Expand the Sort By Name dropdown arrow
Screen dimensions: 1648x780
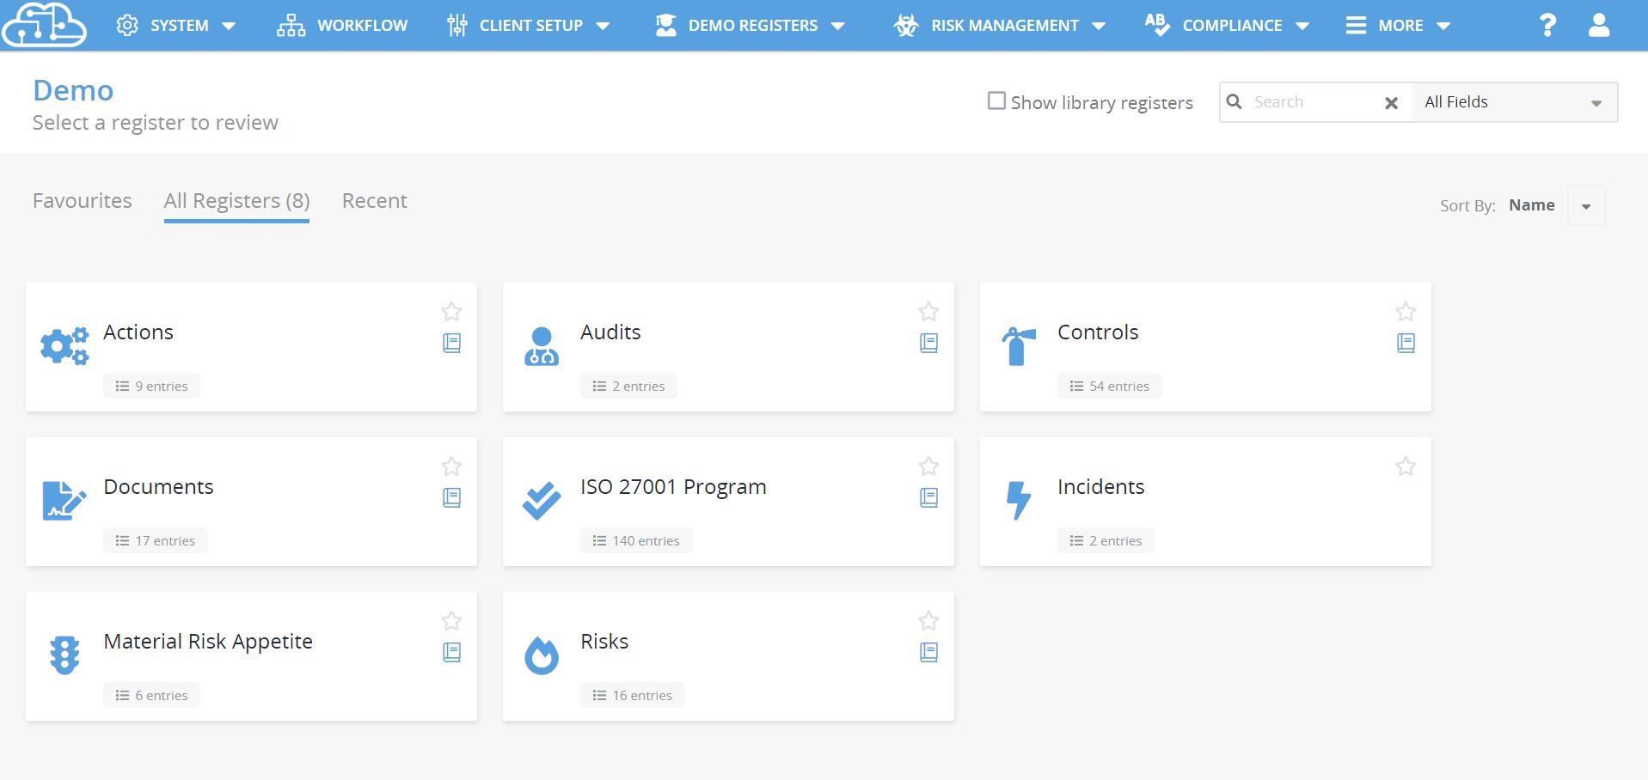point(1586,206)
